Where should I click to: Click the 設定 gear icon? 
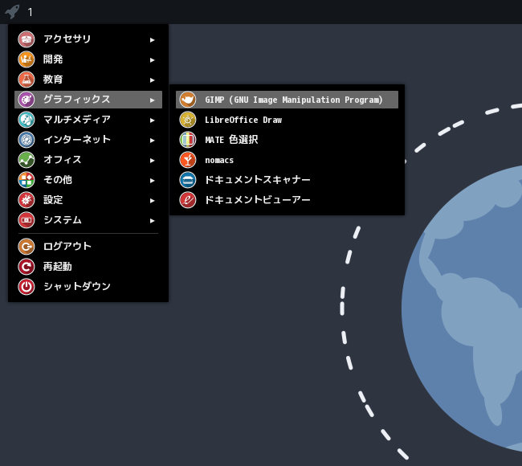coord(27,200)
